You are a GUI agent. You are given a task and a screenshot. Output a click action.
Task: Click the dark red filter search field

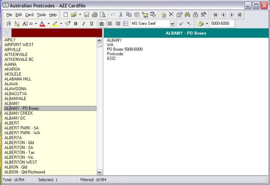click(x=56, y=33)
